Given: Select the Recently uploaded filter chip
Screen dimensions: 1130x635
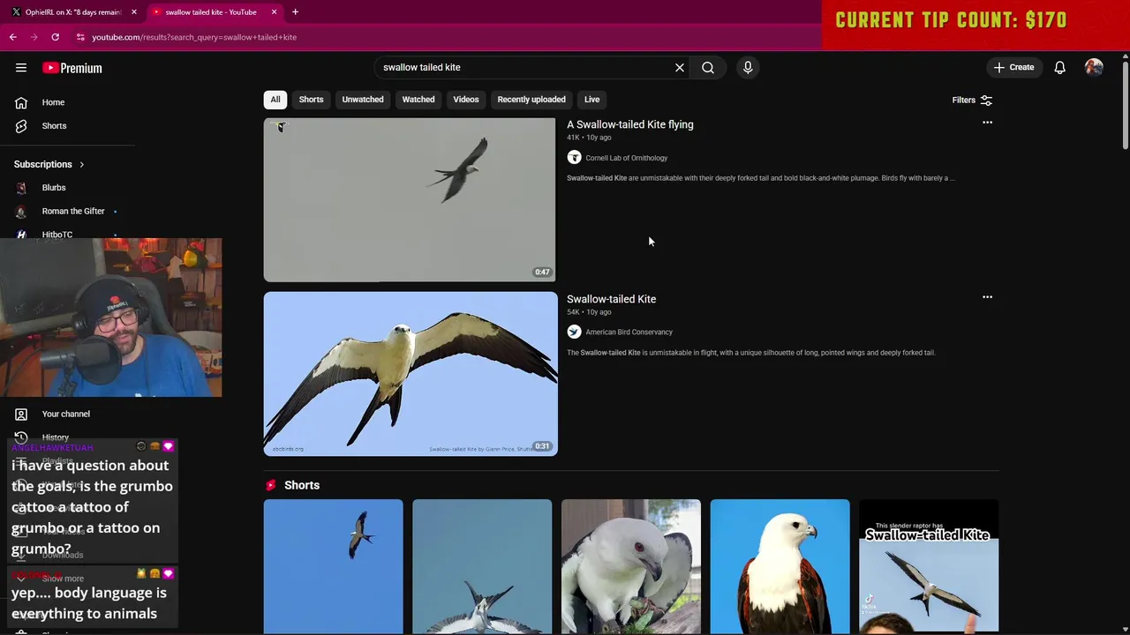Looking at the screenshot, I should click(531, 100).
